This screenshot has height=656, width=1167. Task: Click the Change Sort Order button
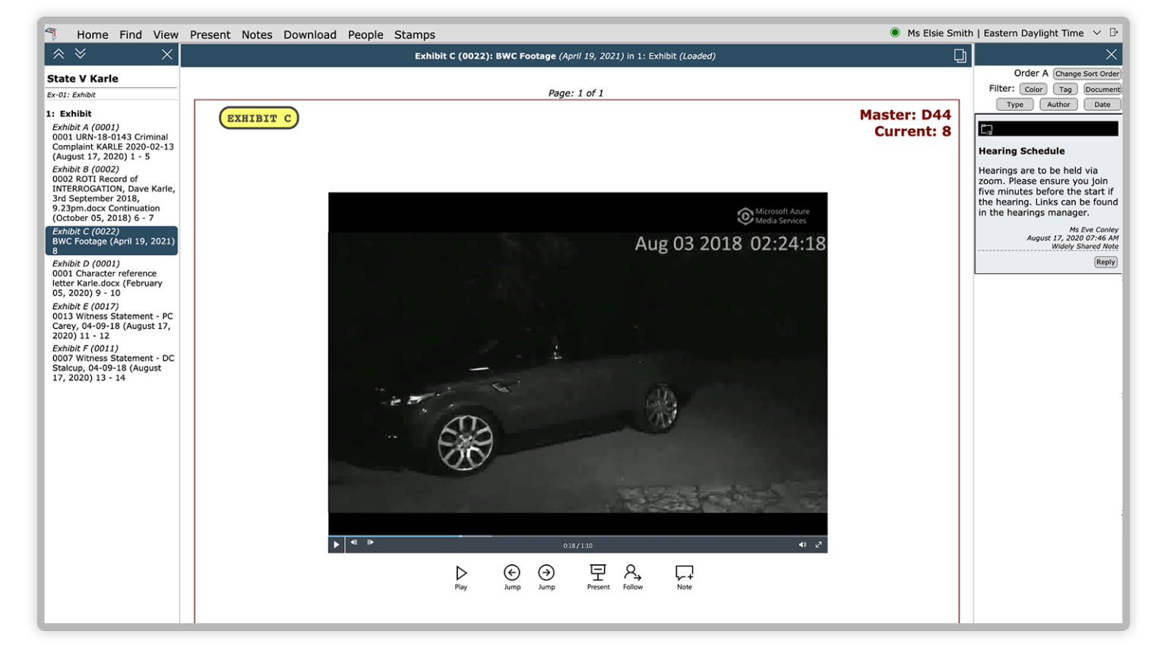pyautogui.click(x=1086, y=74)
